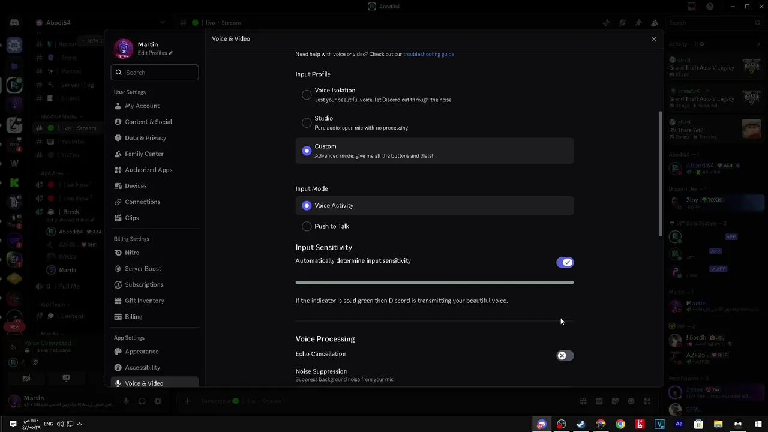Close the Voice & Video settings panel
The width and height of the screenshot is (768, 432).
click(654, 39)
